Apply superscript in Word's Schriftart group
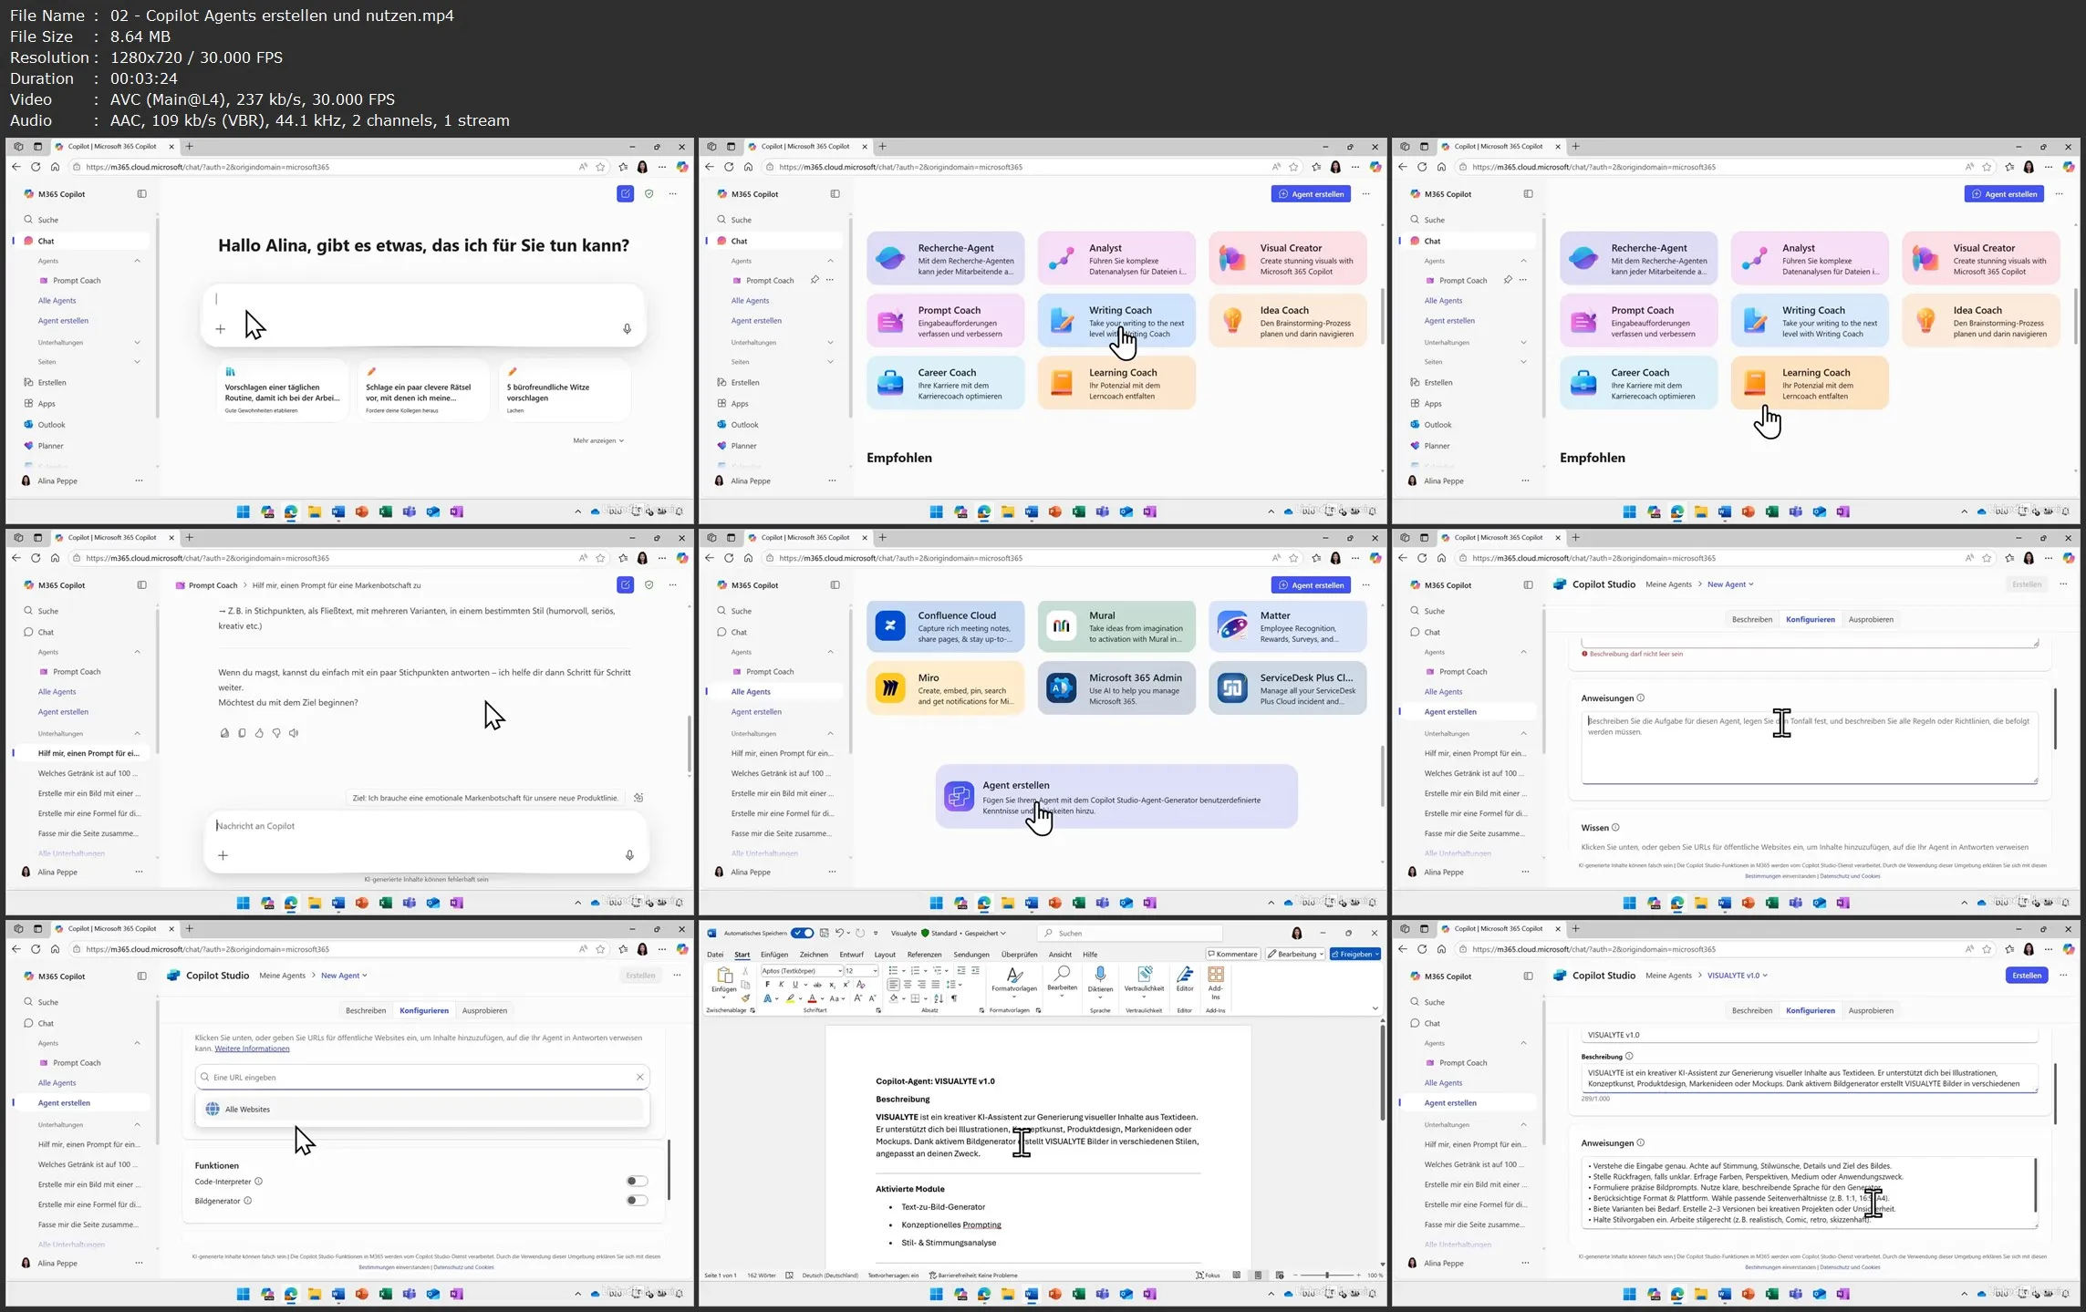The width and height of the screenshot is (2086, 1312). point(846,985)
